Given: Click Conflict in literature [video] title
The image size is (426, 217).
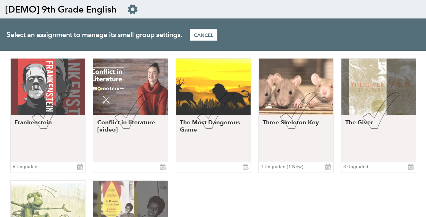Looking at the screenshot, I should pyautogui.click(x=126, y=126).
